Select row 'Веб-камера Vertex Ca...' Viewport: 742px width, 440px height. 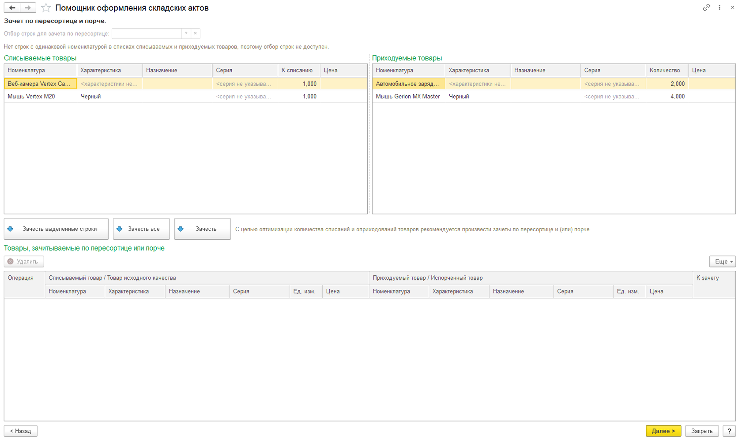coord(186,84)
